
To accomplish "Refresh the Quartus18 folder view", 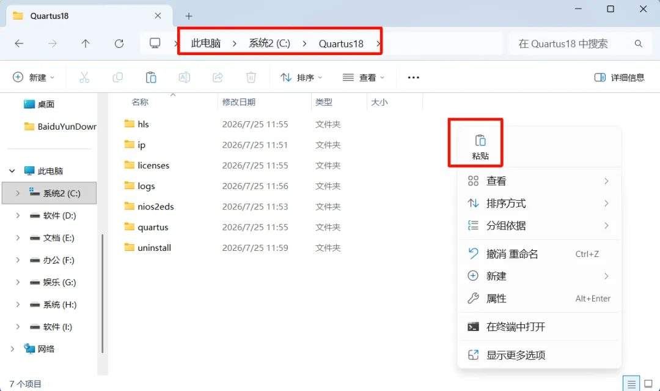I will [x=119, y=43].
